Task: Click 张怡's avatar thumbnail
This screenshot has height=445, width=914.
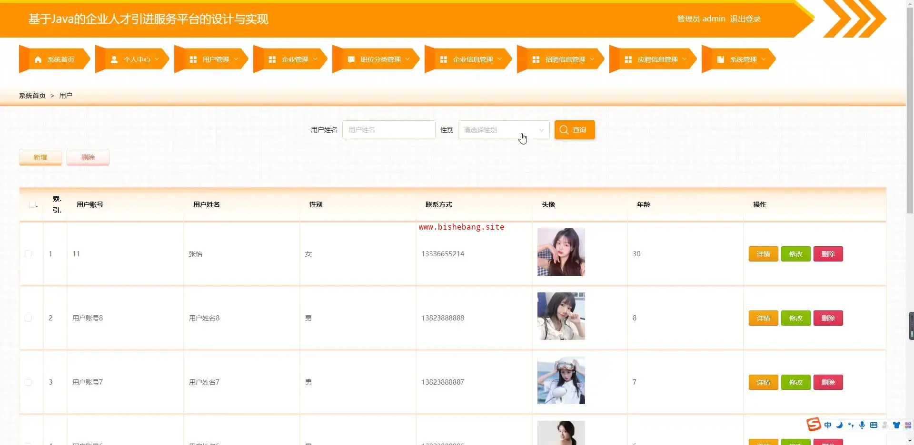Action: coord(561,252)
